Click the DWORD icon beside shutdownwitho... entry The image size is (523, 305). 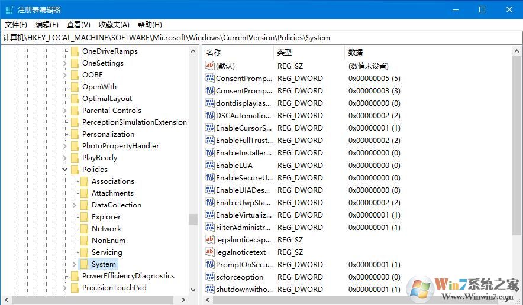point(210,289)
